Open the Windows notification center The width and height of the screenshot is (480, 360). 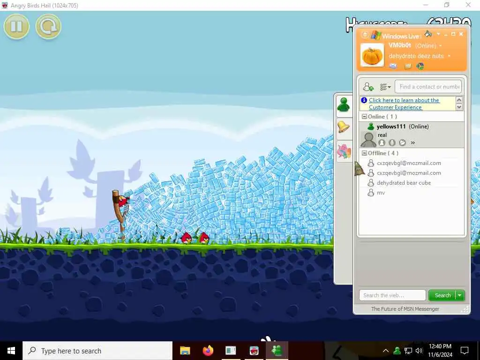[x=465, y=351]
